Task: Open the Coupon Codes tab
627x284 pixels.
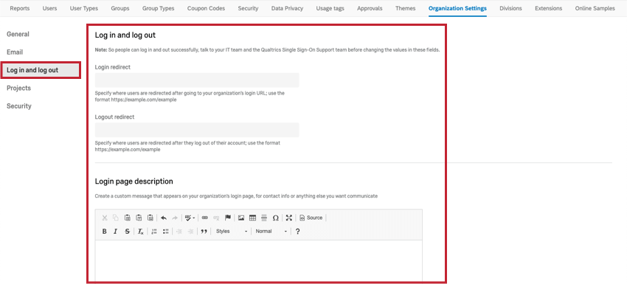Action: (206, 8)
